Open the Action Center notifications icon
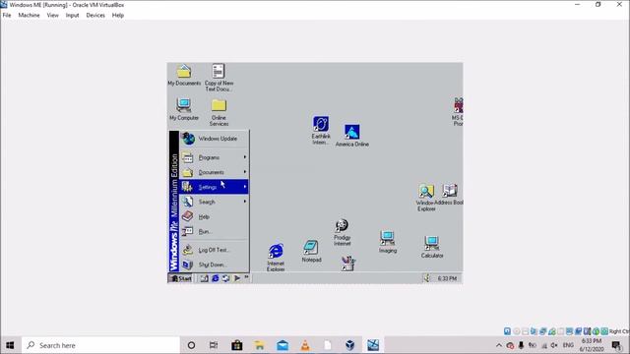 click(x=616, y=345)
